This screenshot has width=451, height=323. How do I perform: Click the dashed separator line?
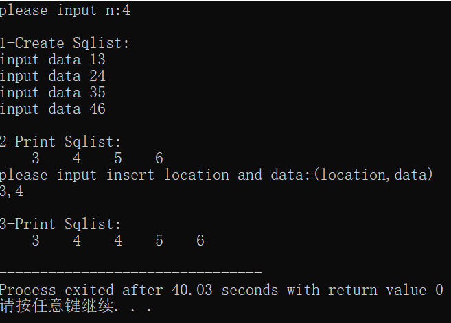tap(131, 272)
